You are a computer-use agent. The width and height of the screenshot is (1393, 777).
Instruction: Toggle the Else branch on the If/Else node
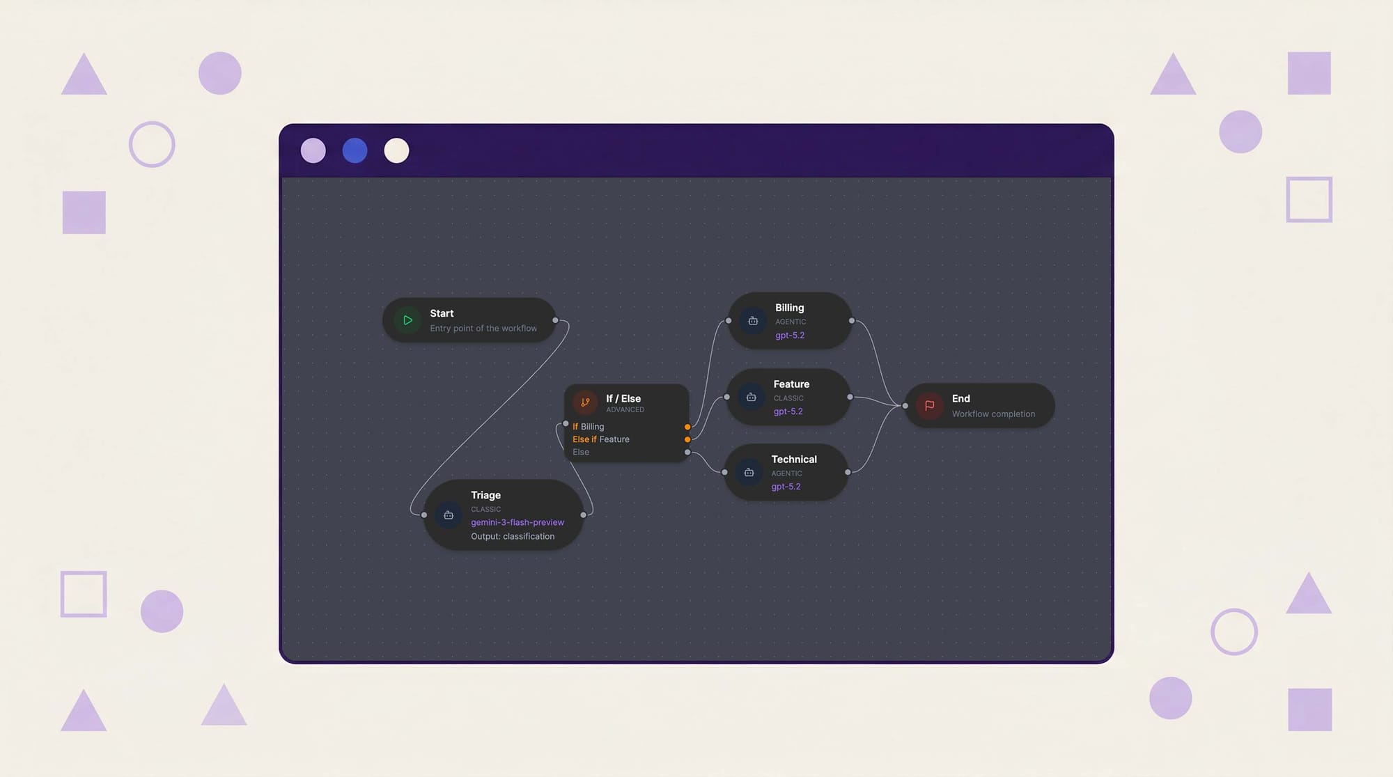tap(580, 452)
